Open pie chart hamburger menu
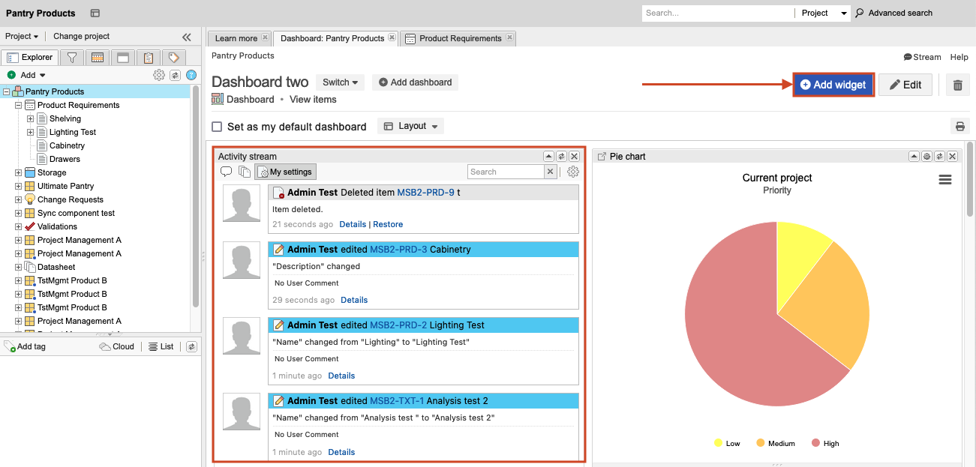 [x=945, y=180]
